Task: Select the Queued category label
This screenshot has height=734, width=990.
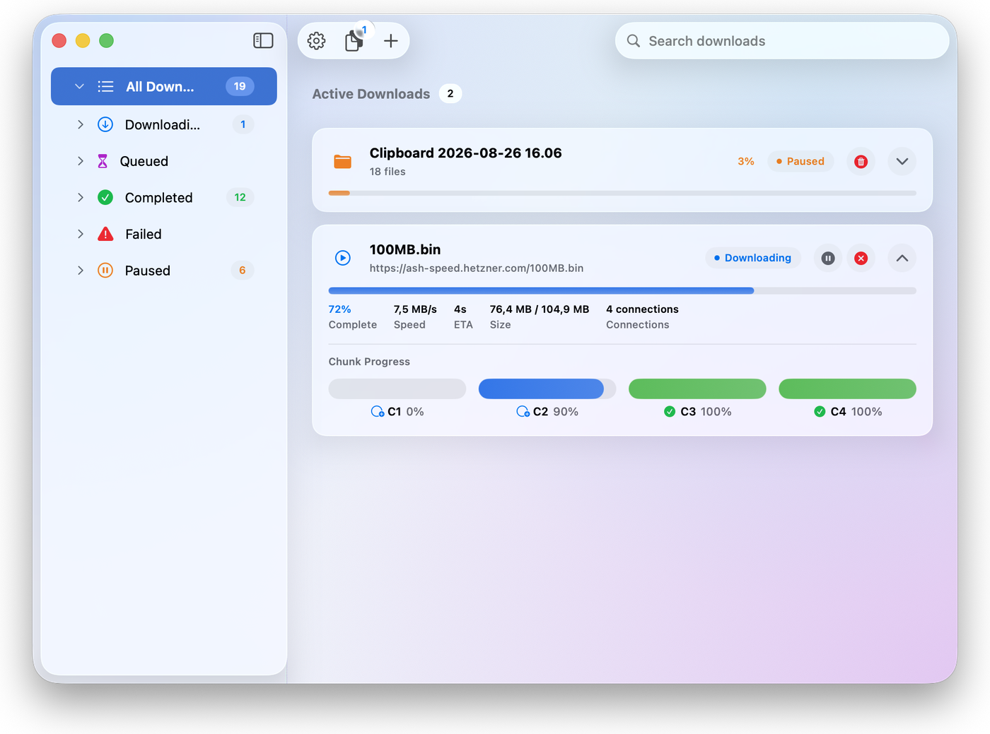Action: coord(144,162)
